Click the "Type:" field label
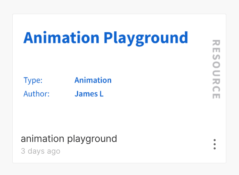The width and height of the screenshot is (239, 175). point(33,81)
